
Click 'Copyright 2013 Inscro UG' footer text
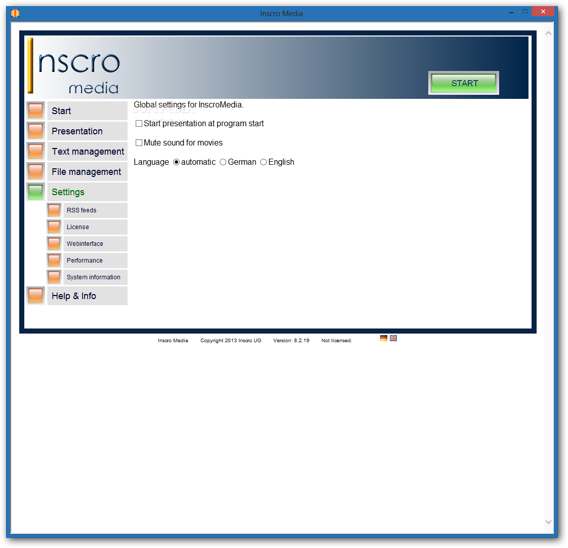point(231,341)
